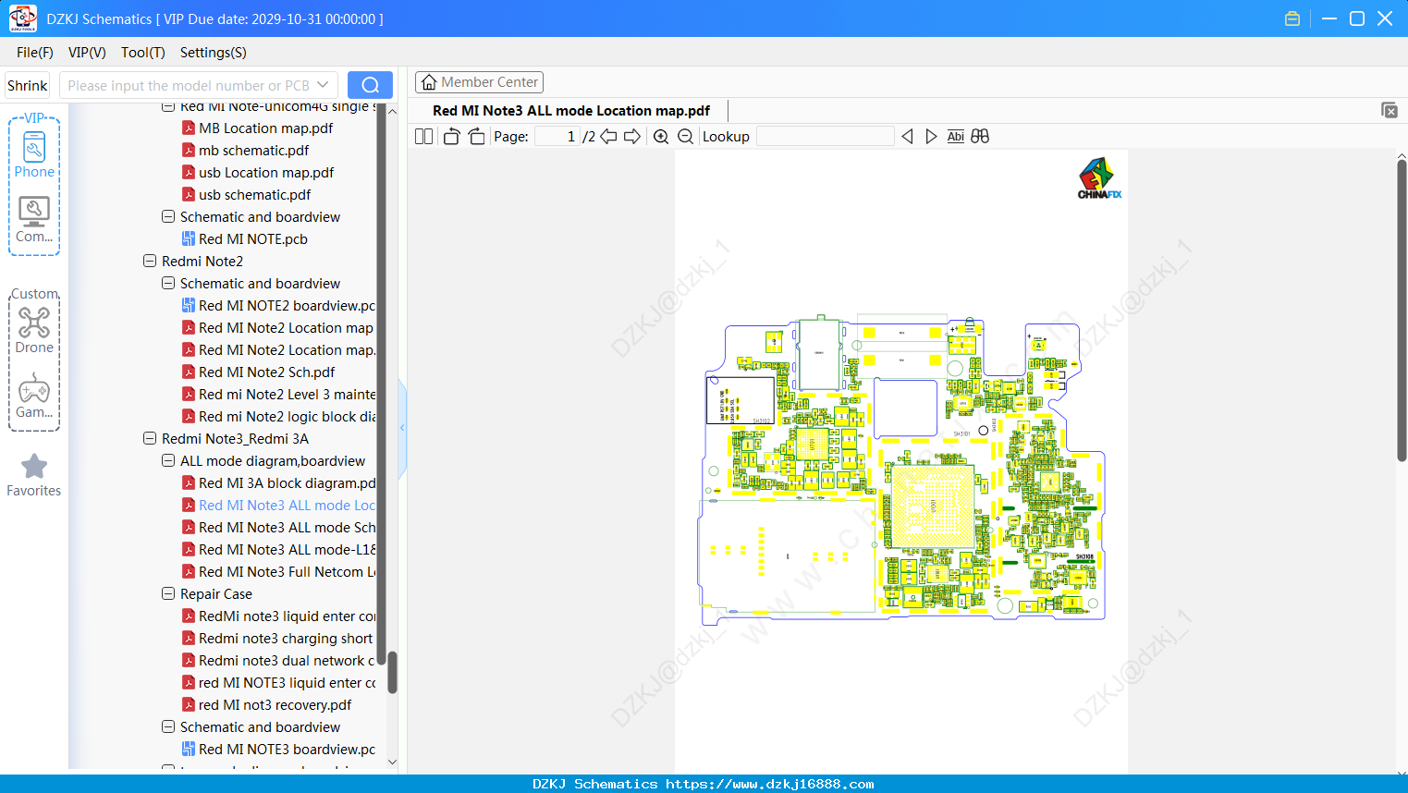Open mb schematic.pdf
The image size is (1408, 793).
pos(246,151)
